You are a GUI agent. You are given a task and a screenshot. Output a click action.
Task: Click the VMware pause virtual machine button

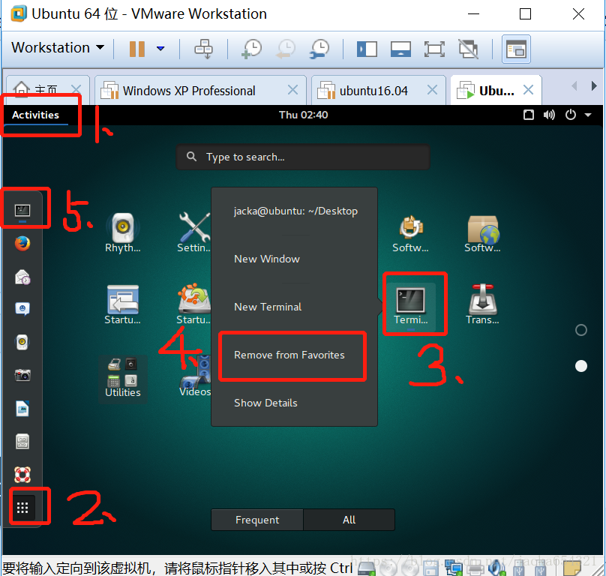pyautogui.click(x=136, y=49)
